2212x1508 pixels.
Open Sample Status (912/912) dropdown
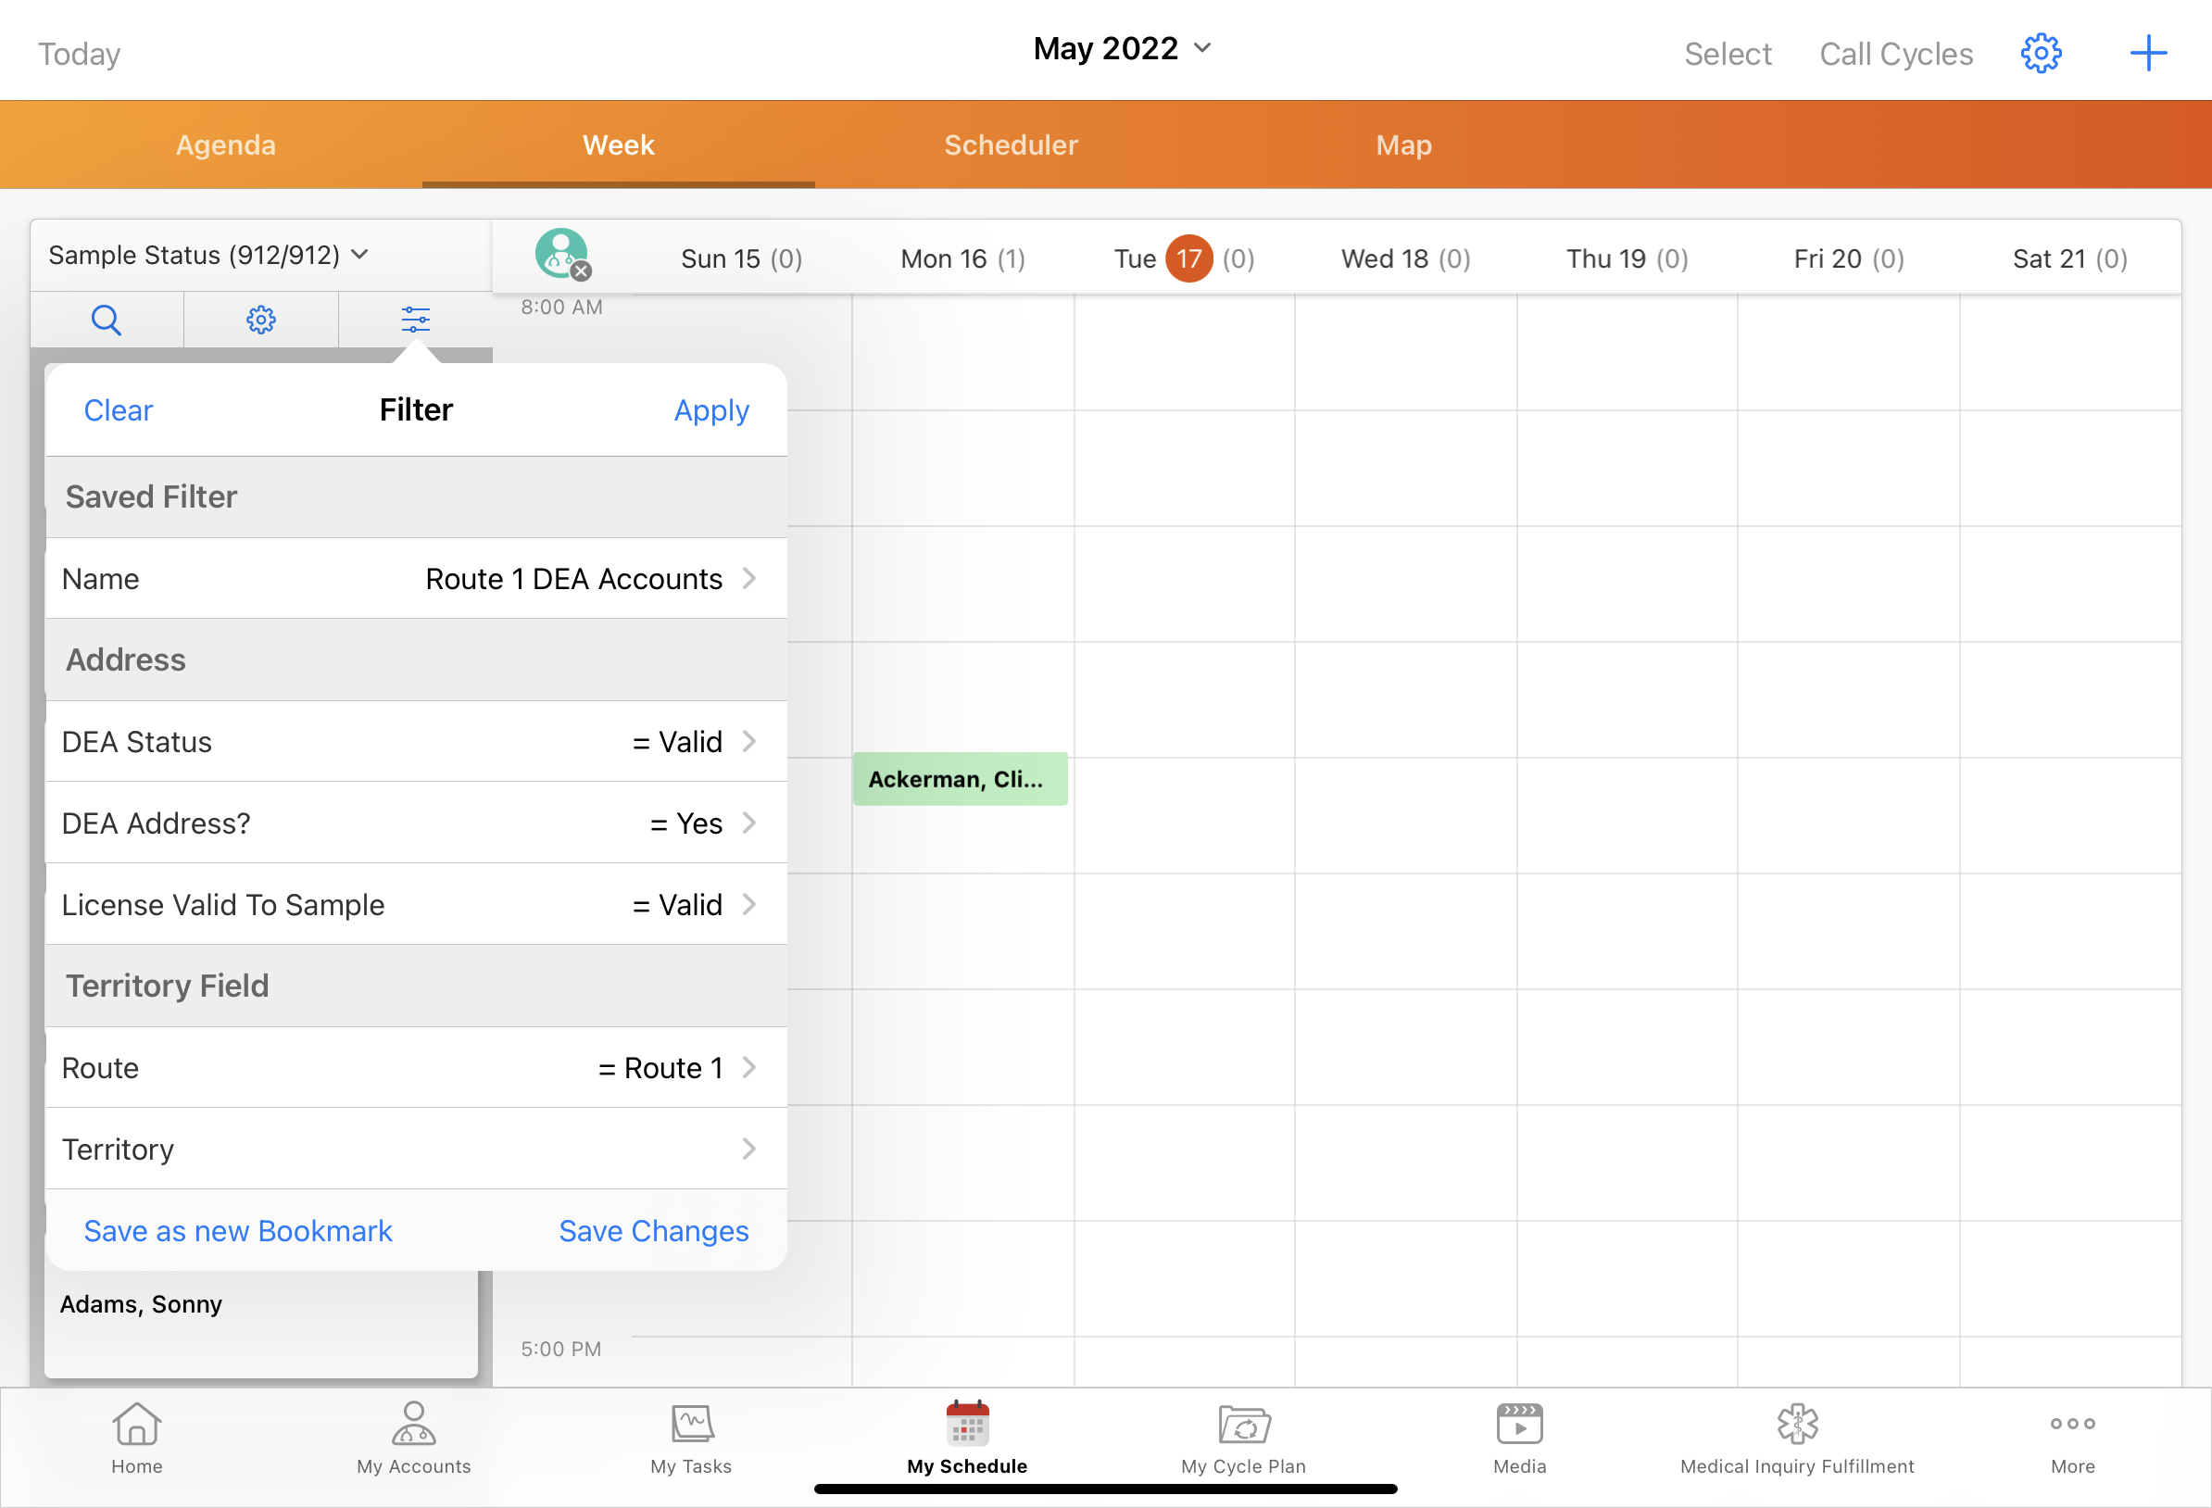207,255
